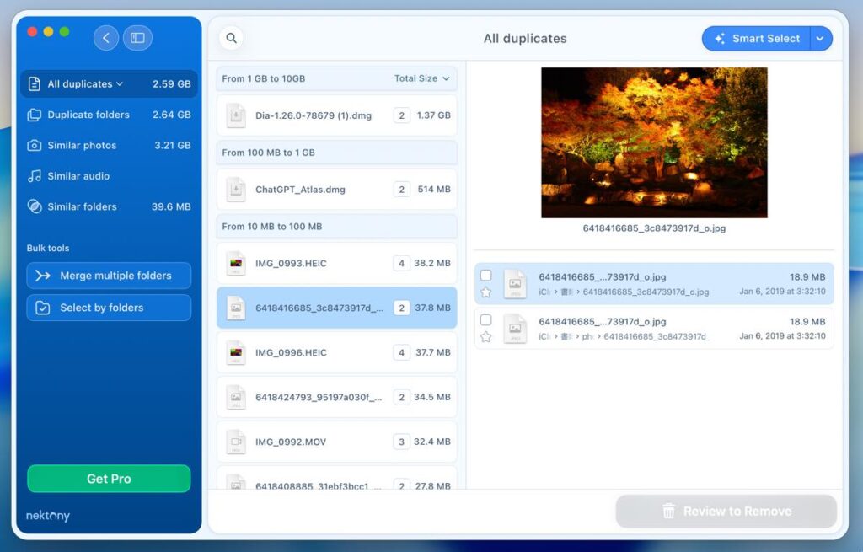Open Similar audio section
This screenshot has width=863, height=552.
[109, 176]
